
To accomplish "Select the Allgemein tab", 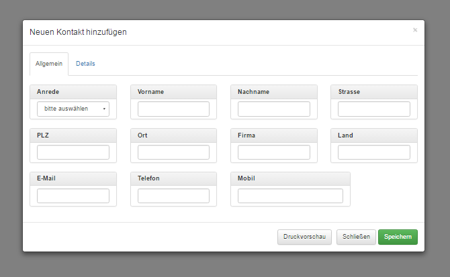I will click(x=49, y=64).
